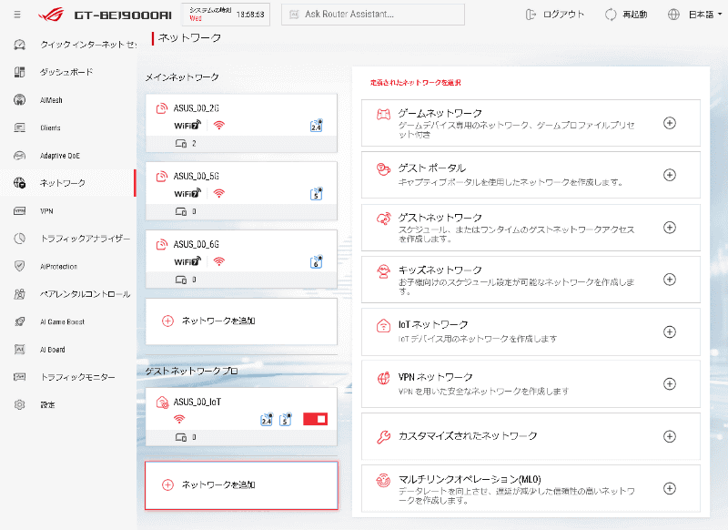This screenshot has width=728, height=530.
Task: Add a VPN ネットワーク via plus icon
Action: [x=669, y=384]
